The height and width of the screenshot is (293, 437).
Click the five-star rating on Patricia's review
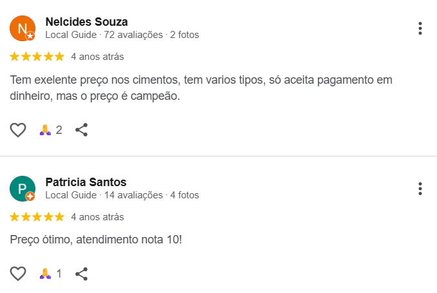(37, 217)
